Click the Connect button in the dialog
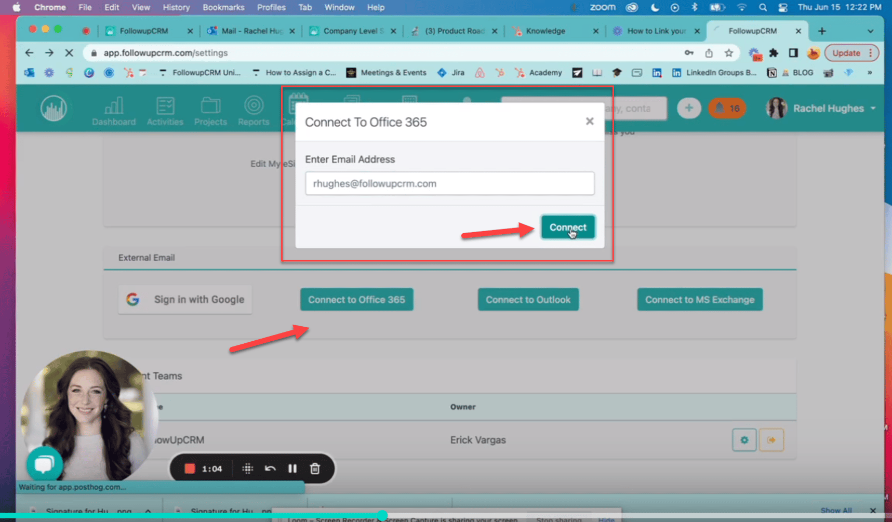This screenshot has height=522, width=892. 568,227
